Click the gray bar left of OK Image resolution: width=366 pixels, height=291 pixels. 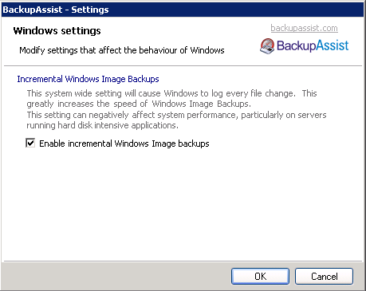pos(116,276)
